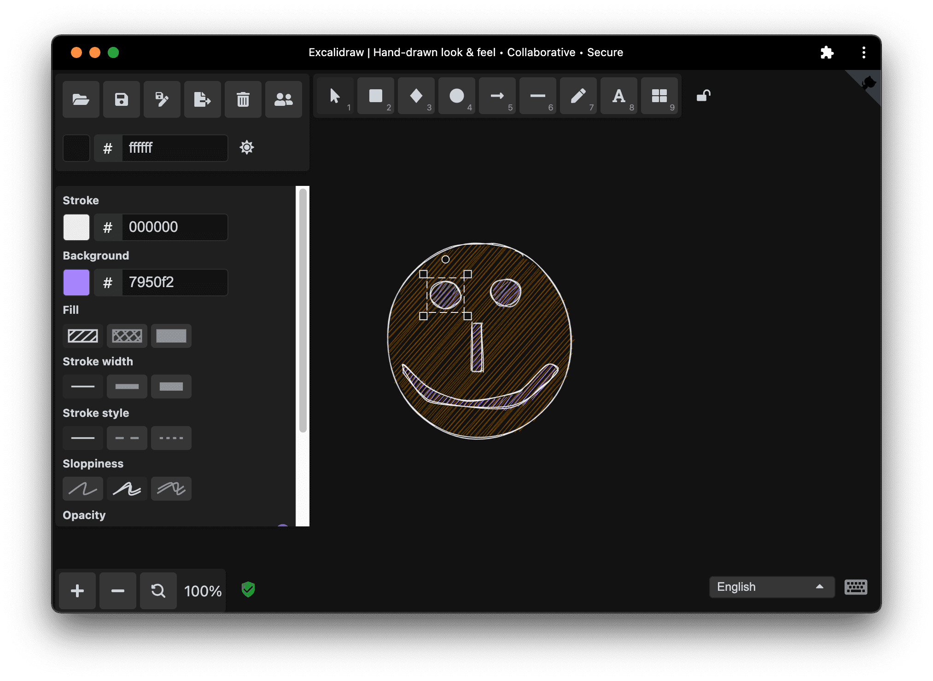Activate the Free-draw pencil tool
Image resolution: width=933 pixels, height=681 pixels.
[x=578, y=96]
